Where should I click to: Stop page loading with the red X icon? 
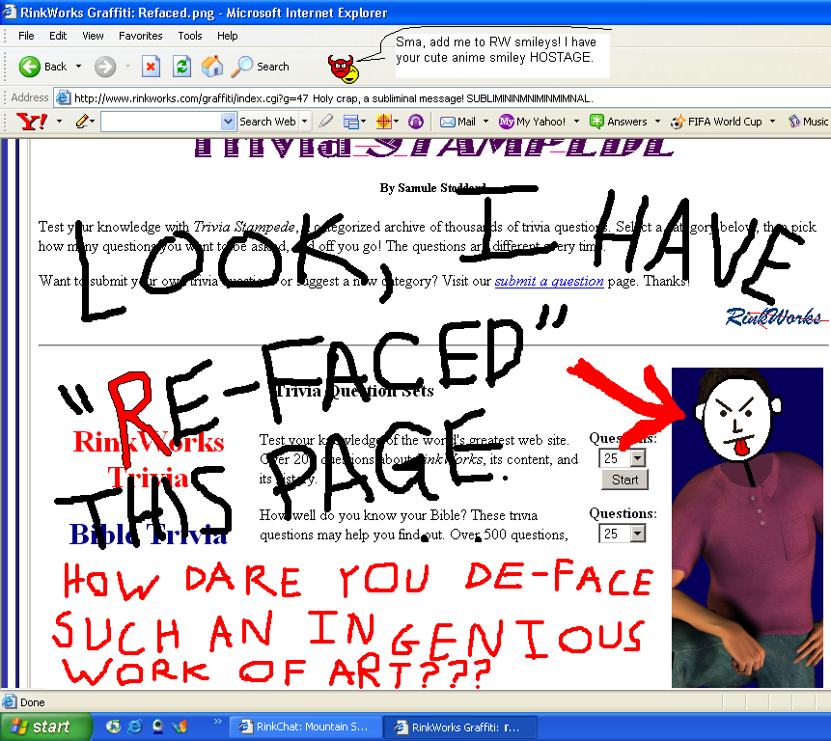click(x=151, y=67)
